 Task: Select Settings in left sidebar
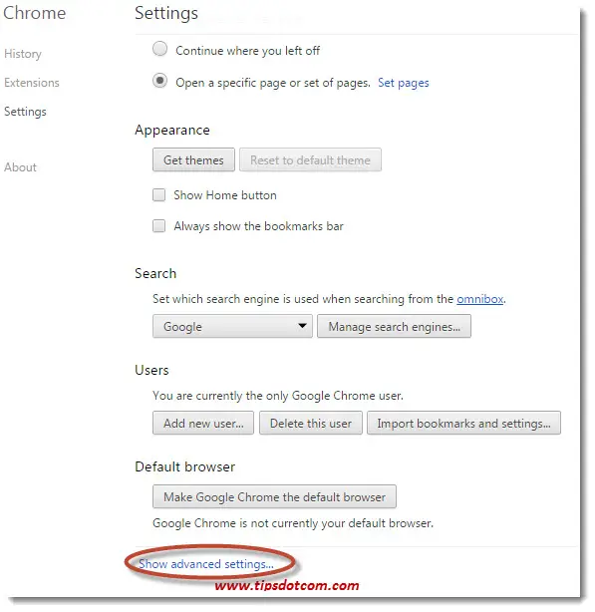point(25,112)
